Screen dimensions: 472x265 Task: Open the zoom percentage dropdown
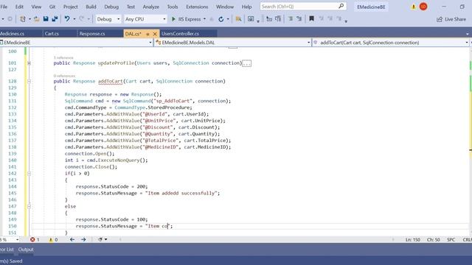[17, 239]
